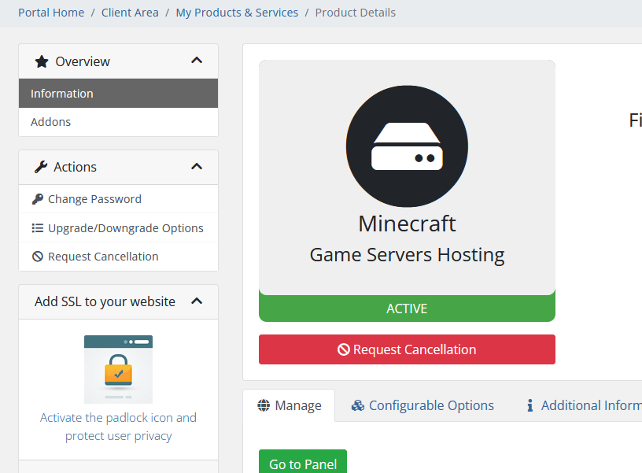Click the wrench icon beside Actions
This screenshot has width=642, height=473.
point(41,167)
